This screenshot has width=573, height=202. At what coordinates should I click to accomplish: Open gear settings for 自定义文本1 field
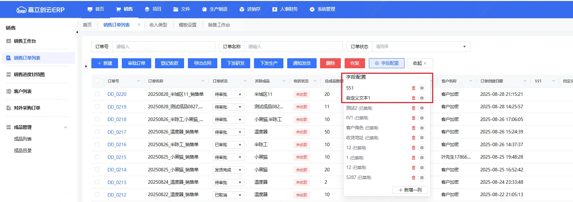click(x=422, y=98)
